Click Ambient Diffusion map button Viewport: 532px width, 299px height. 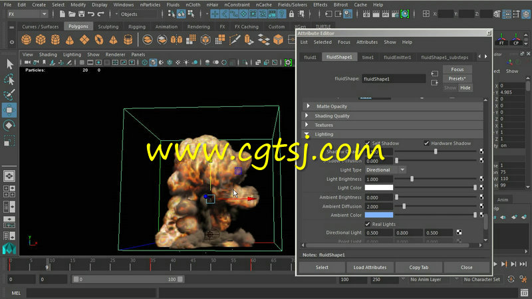(481, 206)
